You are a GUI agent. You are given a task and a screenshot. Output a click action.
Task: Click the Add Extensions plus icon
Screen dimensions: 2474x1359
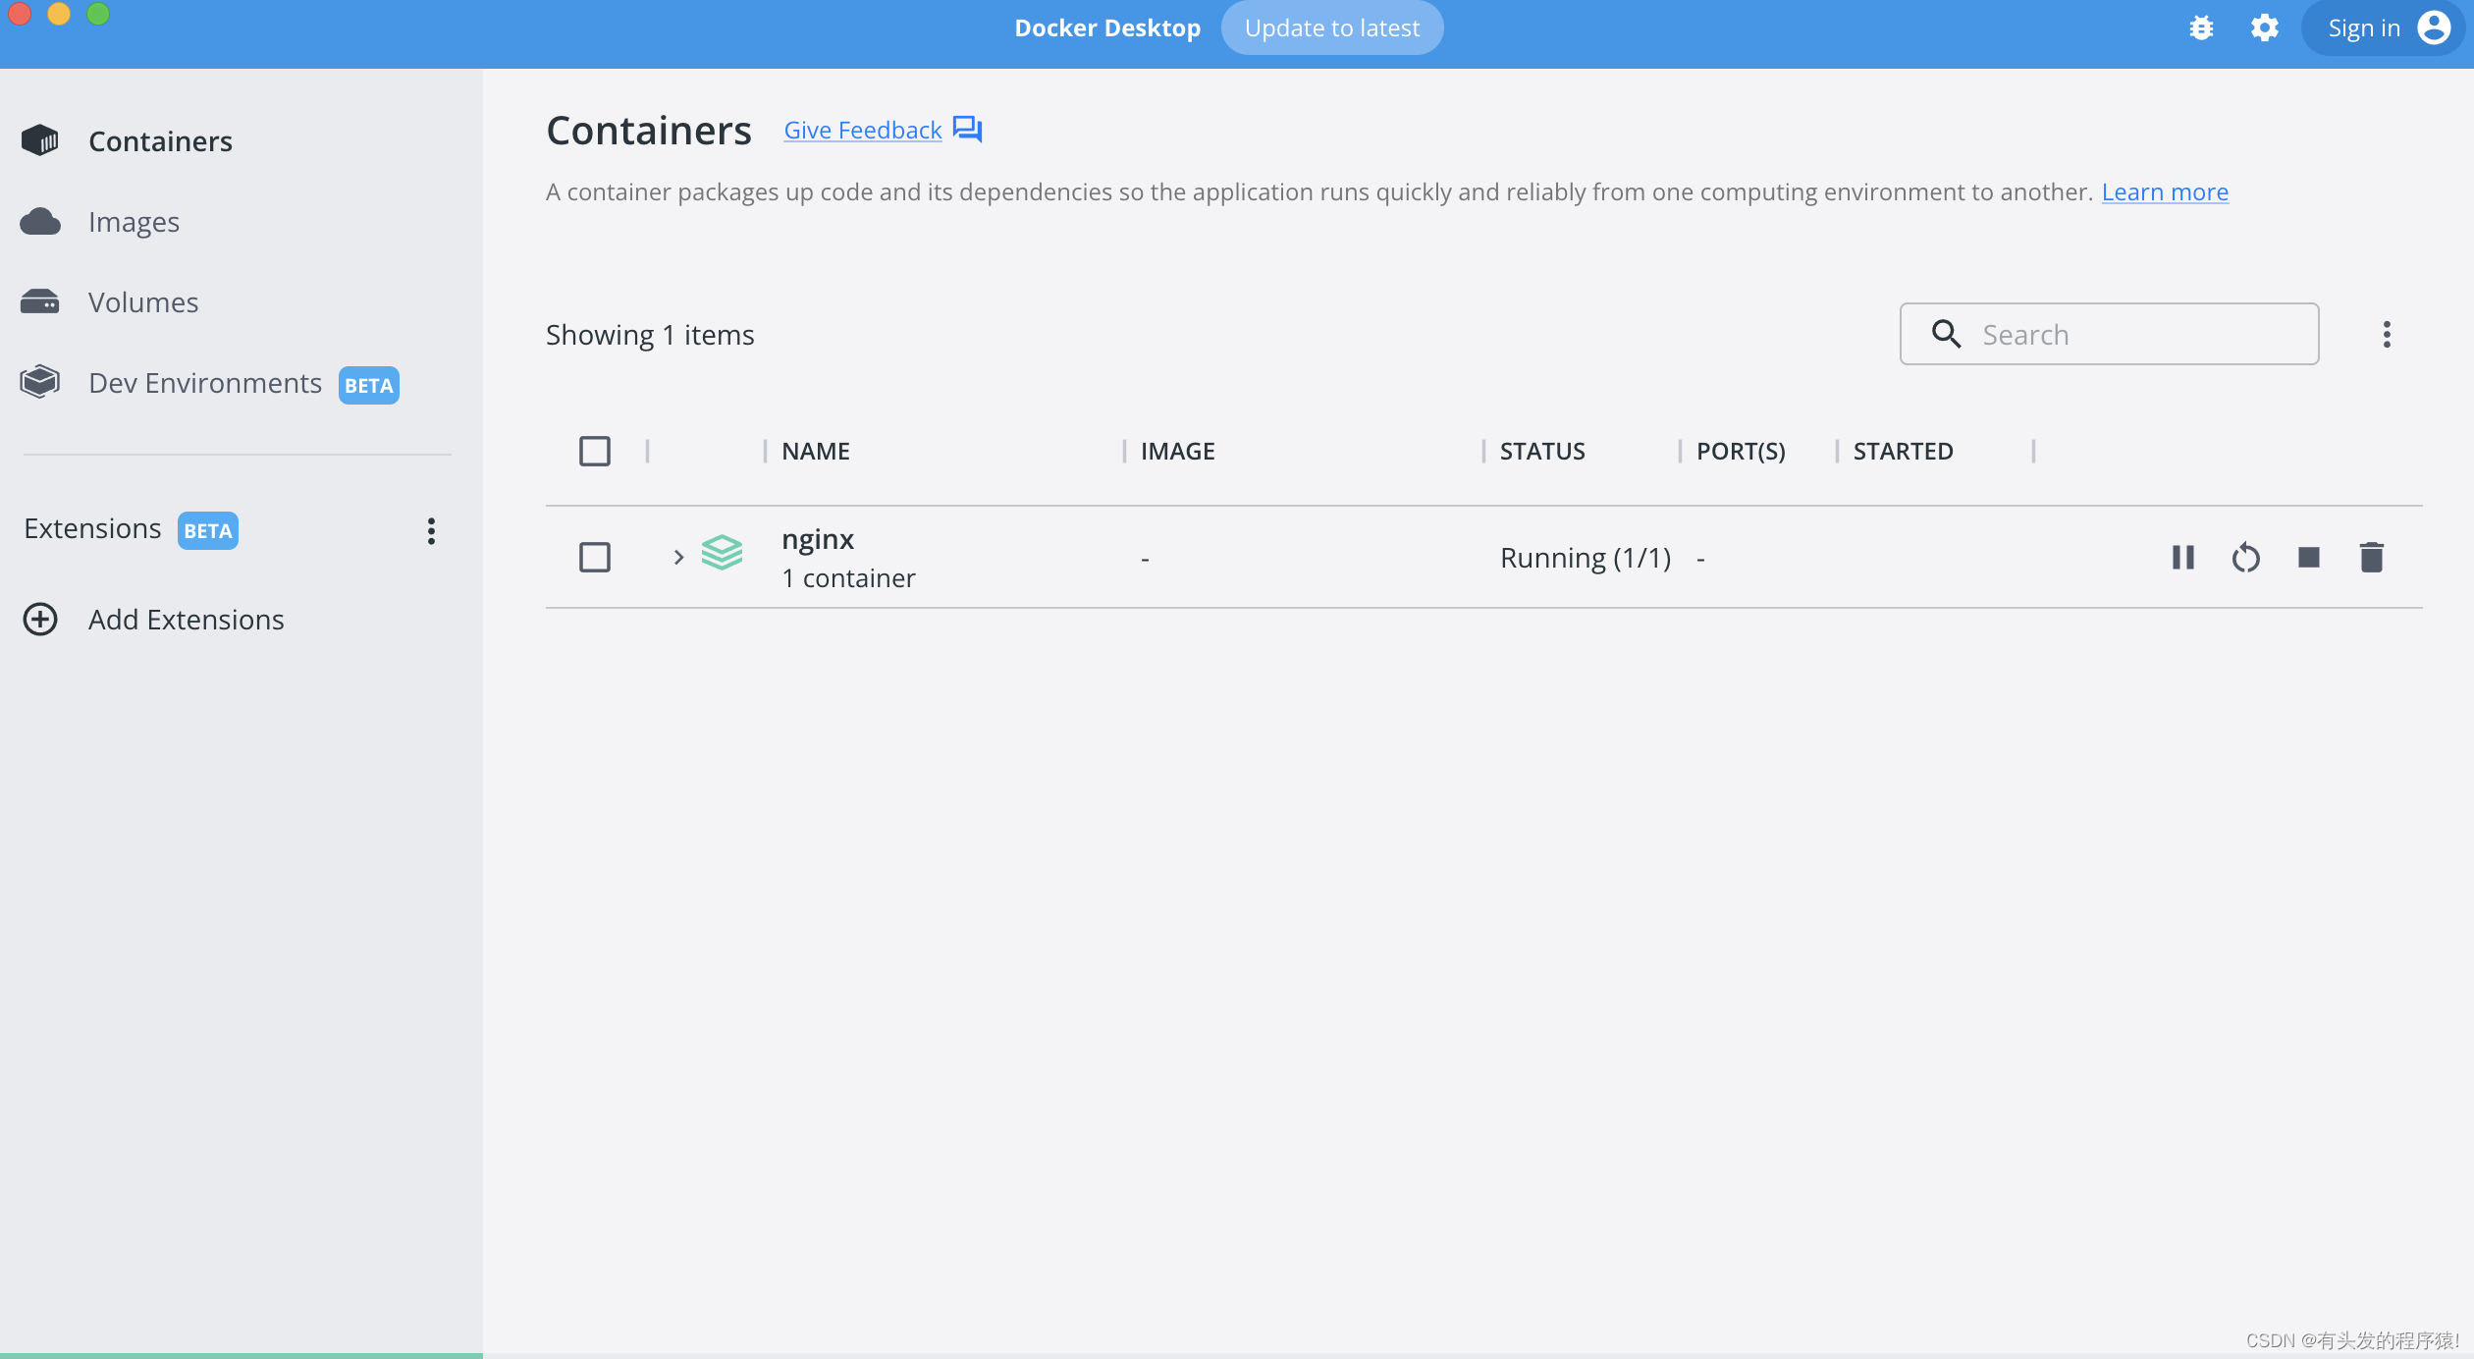tap(40, 620)
